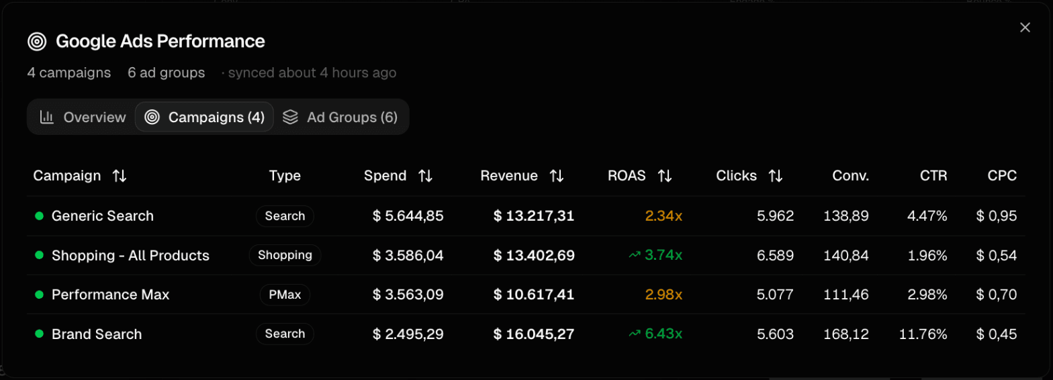Click the CPC value $ 0,45
Screen dimensions: 1053x380
point(997,334)
